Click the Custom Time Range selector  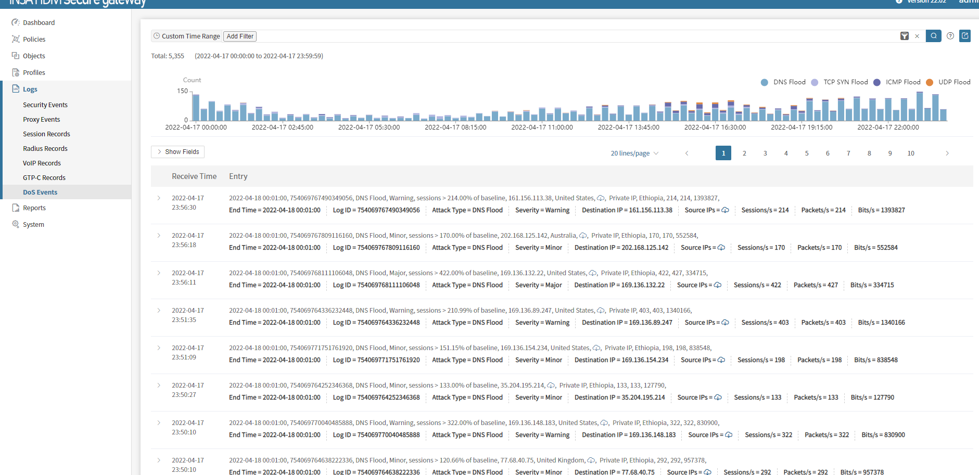click(186, 36)
